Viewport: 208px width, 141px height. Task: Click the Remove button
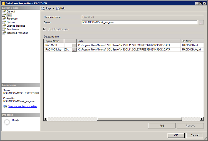pos(190,126)
